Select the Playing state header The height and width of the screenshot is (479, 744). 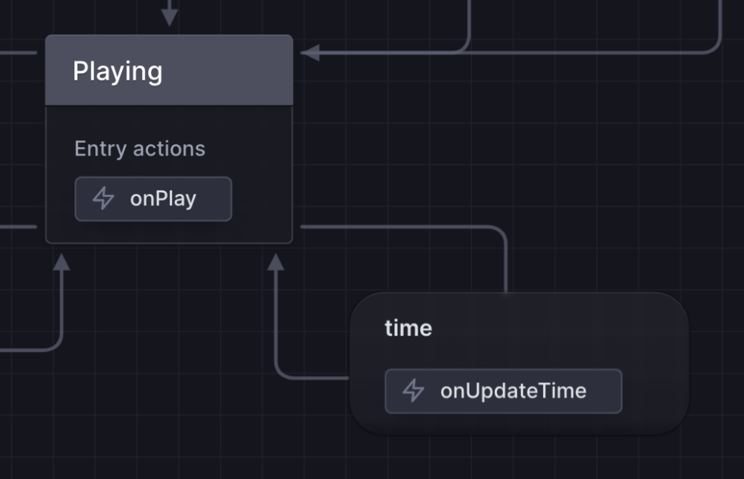tap(169, 71)
